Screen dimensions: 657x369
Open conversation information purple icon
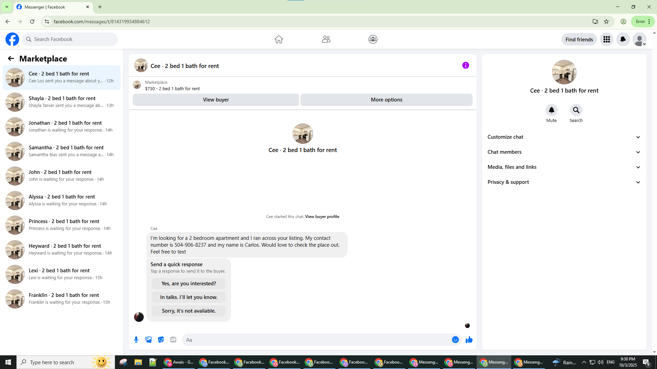click(466, 65)
